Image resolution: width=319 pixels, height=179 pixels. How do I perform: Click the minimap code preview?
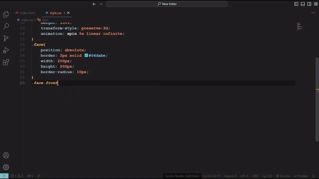tap(300, 26)
